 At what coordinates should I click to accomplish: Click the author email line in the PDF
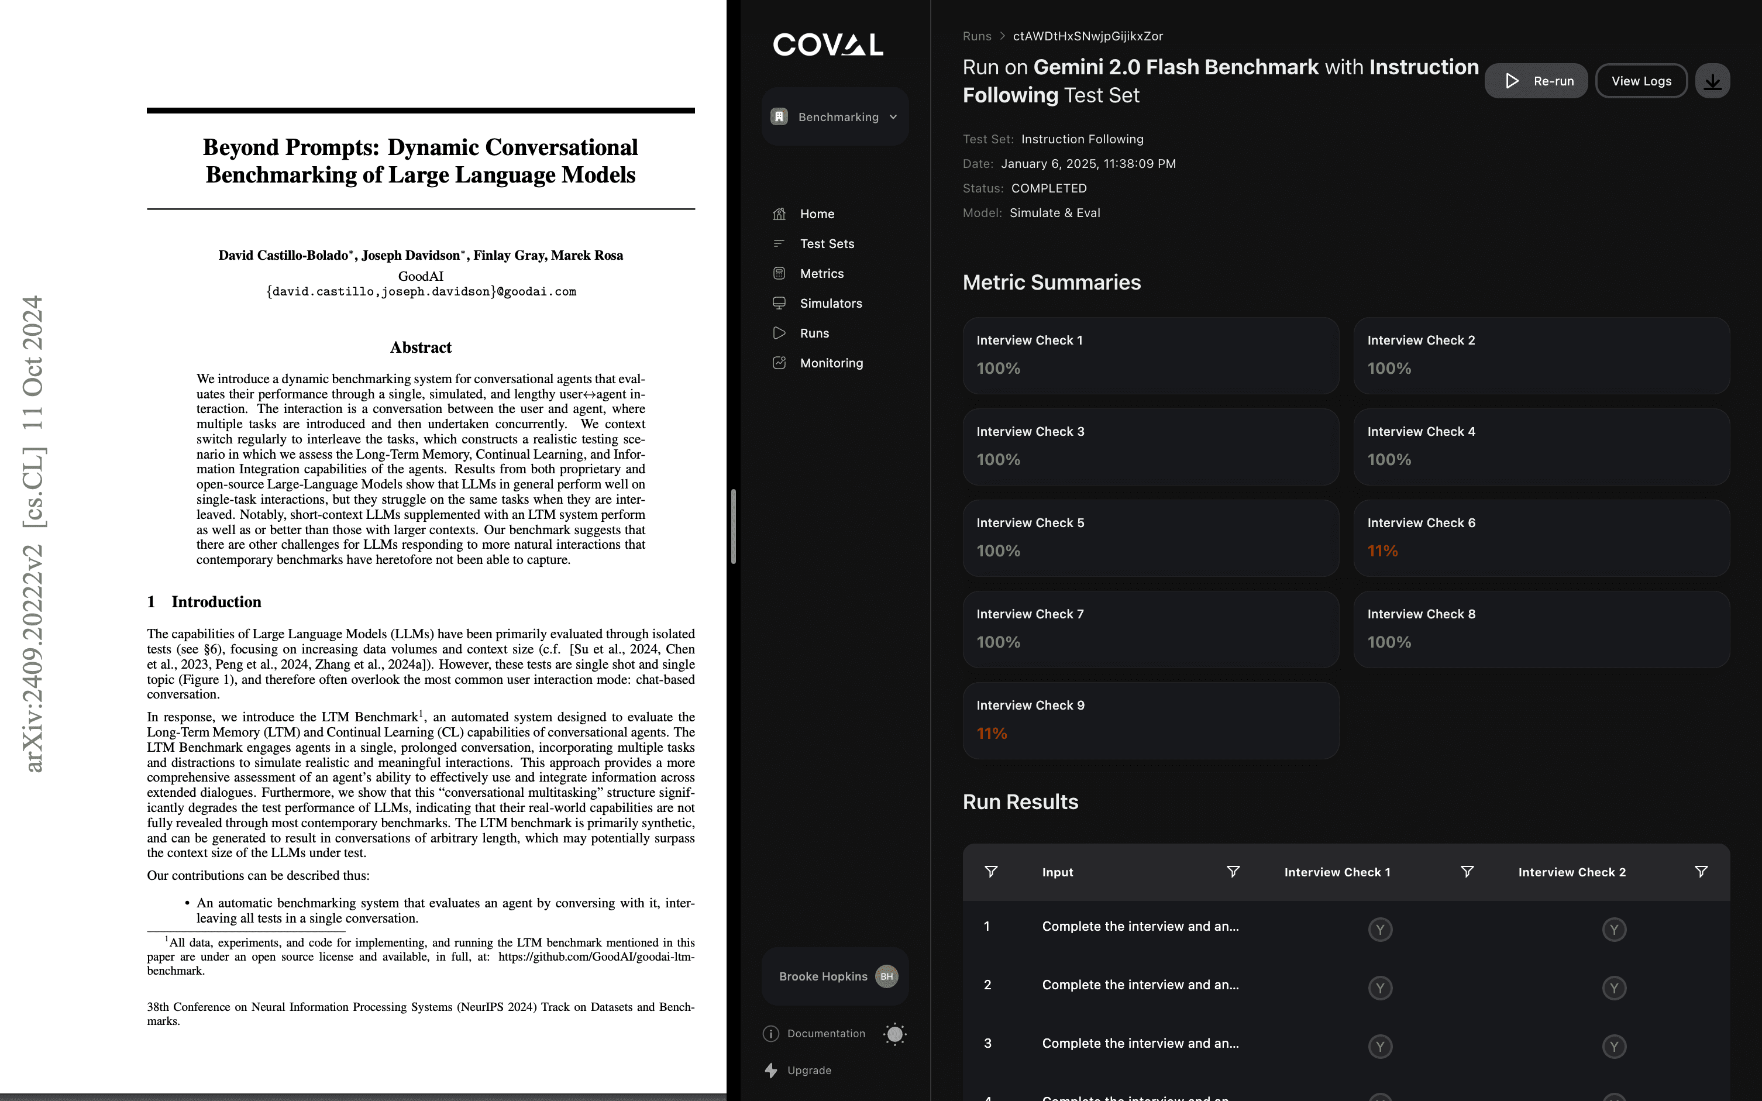(x=421, y=291)
